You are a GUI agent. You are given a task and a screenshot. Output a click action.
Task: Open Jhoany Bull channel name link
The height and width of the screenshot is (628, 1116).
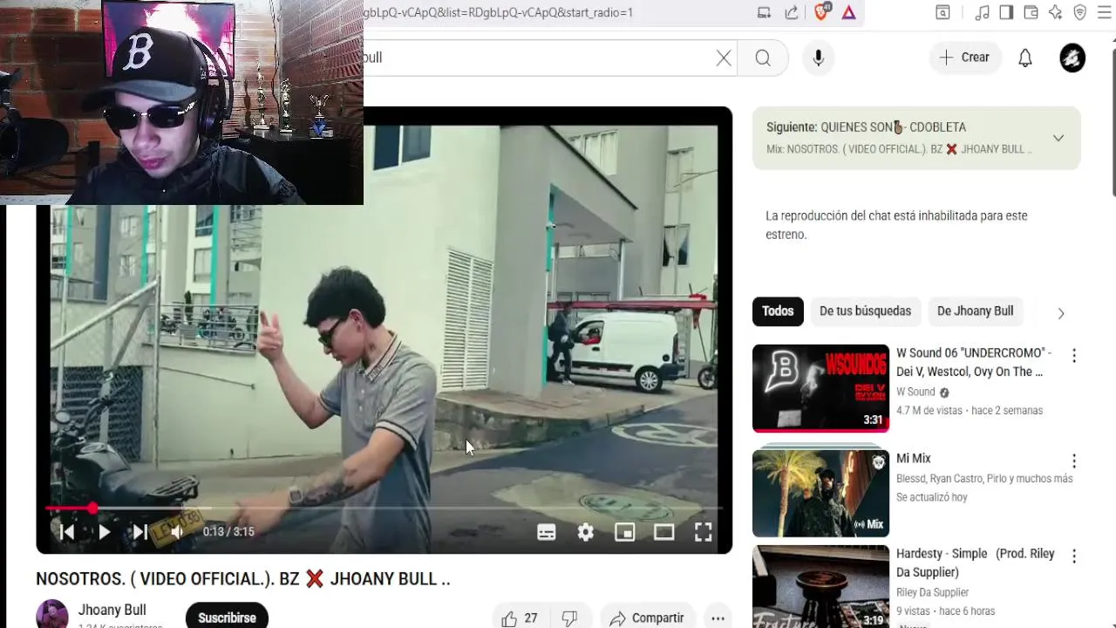(112, 610)
